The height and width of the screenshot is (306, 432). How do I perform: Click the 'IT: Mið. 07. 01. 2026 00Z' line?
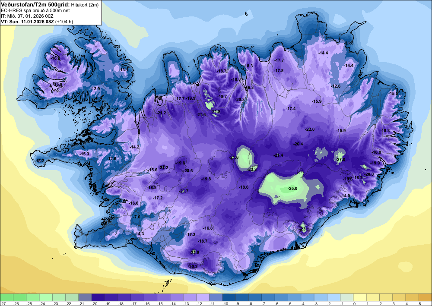27,16
